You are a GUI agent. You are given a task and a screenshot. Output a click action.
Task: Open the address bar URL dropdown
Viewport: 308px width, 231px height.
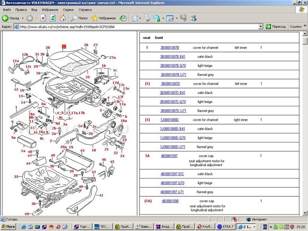(x=261, y=26)
